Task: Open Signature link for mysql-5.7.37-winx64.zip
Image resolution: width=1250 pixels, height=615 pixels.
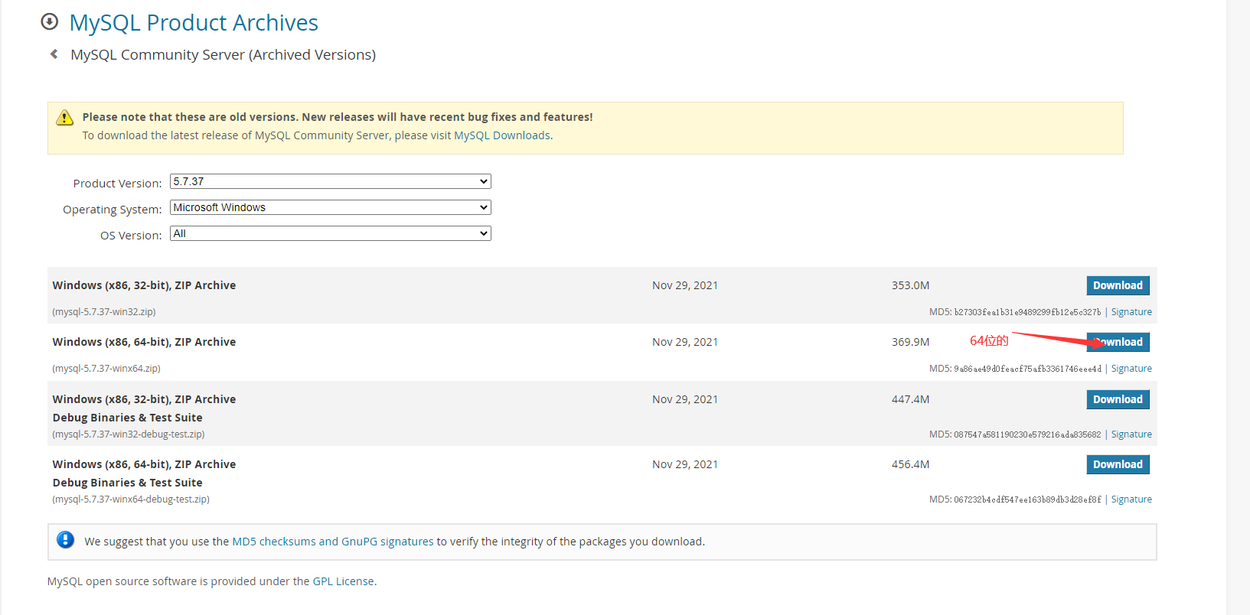Action: click(1131, 369)
